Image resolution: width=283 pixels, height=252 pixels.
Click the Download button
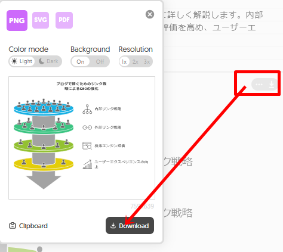[130, 225]
